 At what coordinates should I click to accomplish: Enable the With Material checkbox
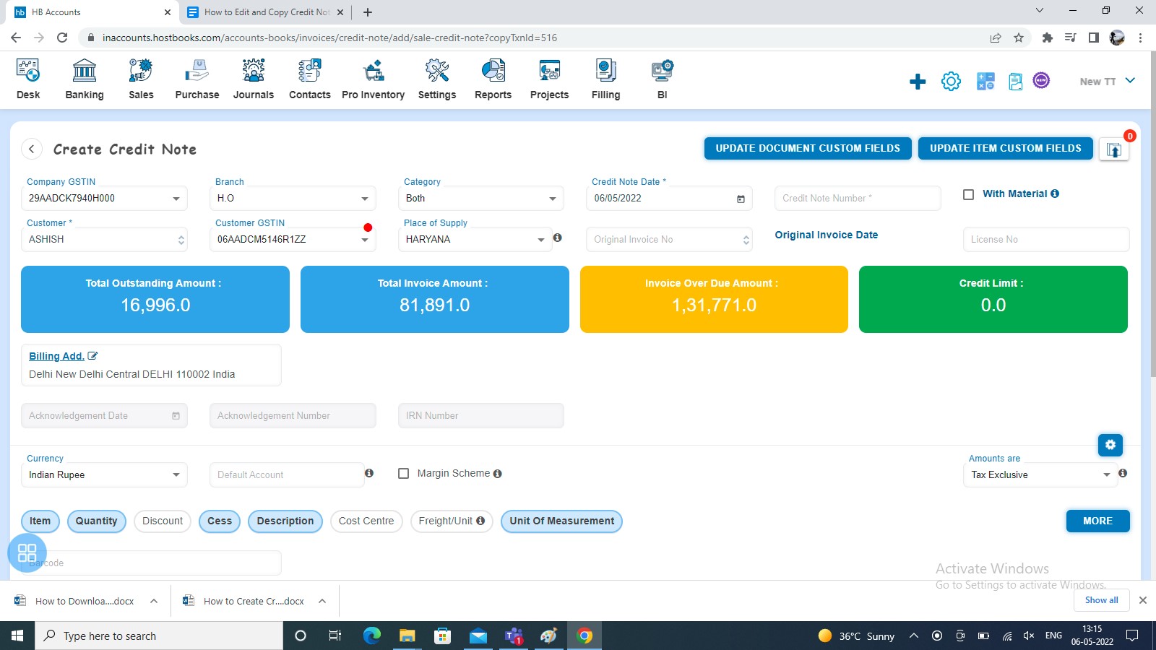(969, 194)
